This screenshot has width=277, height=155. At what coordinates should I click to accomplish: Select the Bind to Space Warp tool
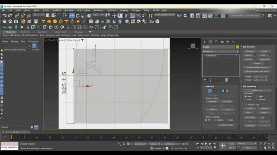pos(29,15)
